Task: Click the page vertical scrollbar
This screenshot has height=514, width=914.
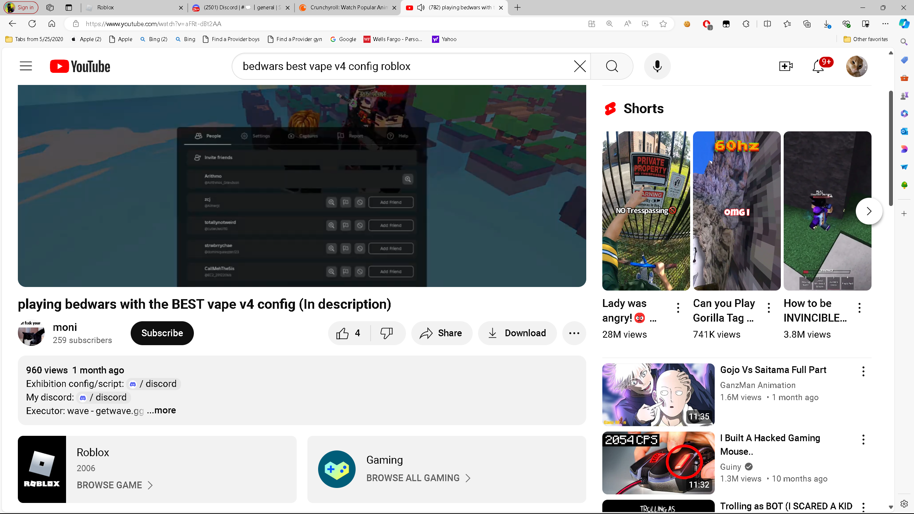Action: tap(891, 148)
